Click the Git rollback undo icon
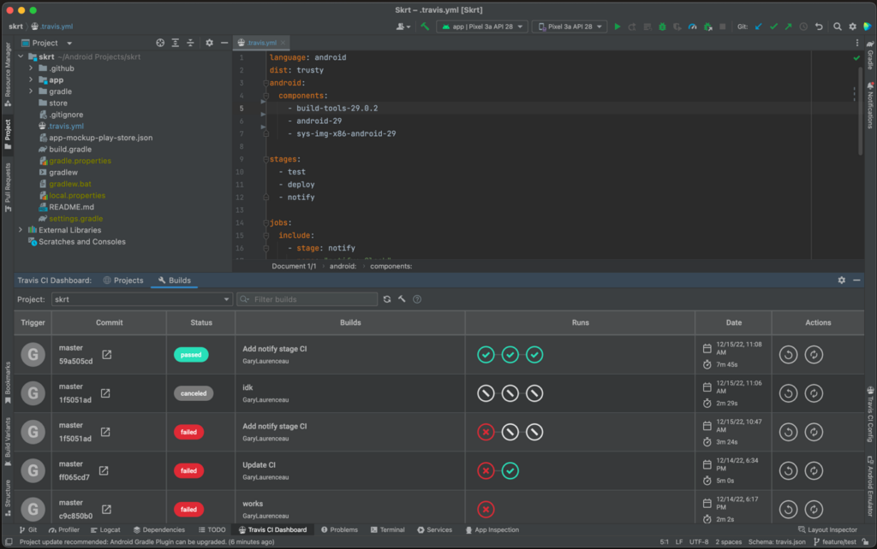Image resolution: width=877 pixels, height=549 pixels. [x=819, y=27]
